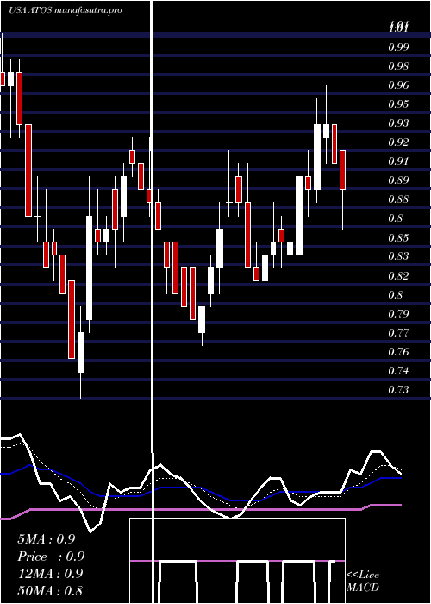
Task: Click the 0.93 axis value
Action: tap(398, 123)
